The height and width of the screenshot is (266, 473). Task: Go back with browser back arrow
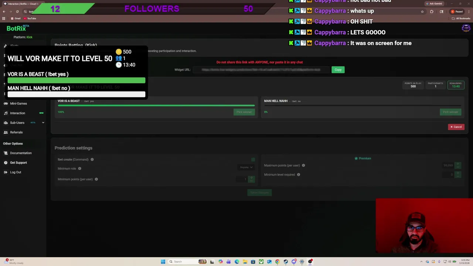[4, 11]
